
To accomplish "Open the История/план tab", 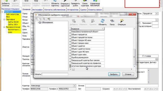I will (73, 10).
